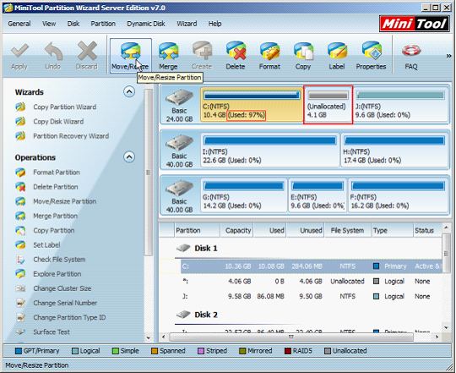Open the Dynamic Disk menu
The image size is (456, 373).
146,24
